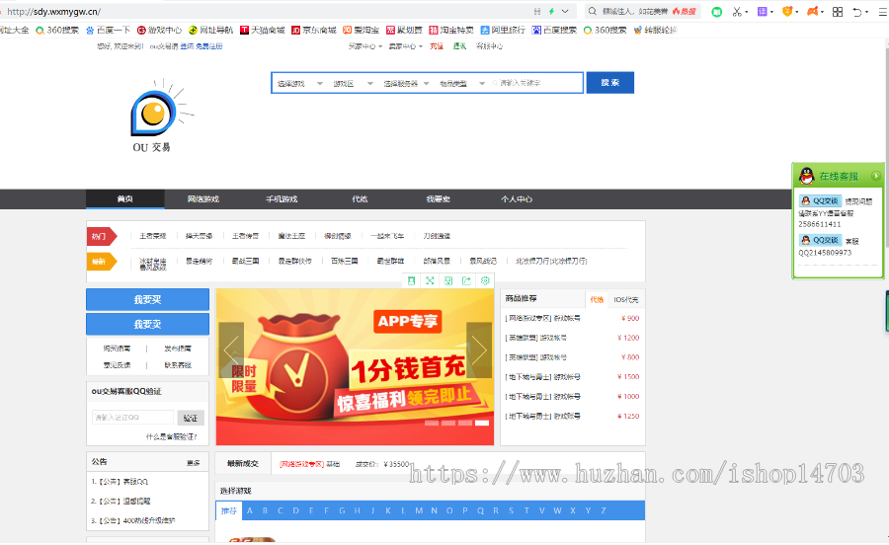The image size is (889, 545).
Task: Open the server selection dropdown in search box
Action: click(x=406, y=83)
